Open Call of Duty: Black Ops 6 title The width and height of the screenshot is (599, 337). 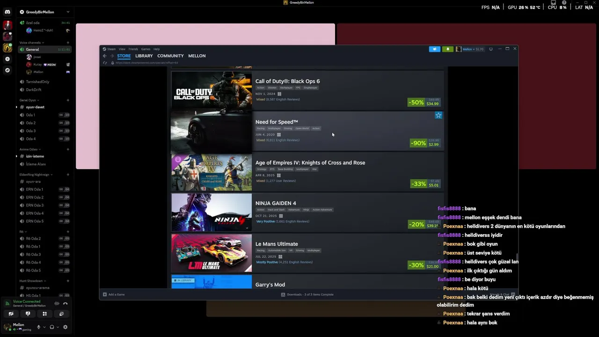point(287,81)
